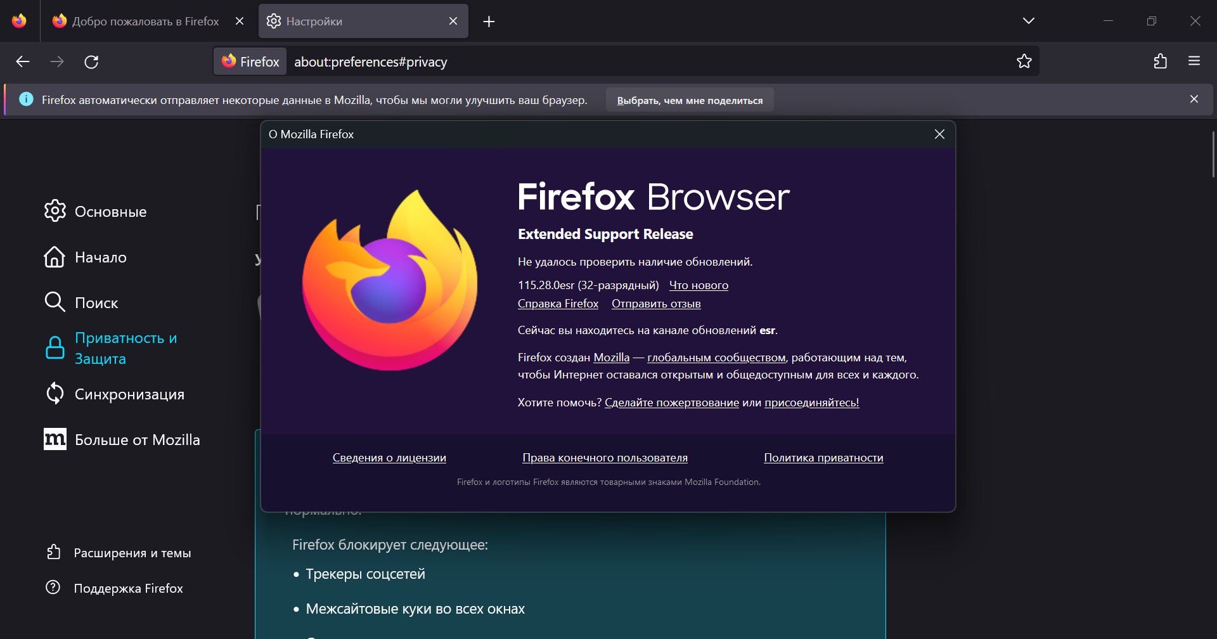
Task: Click the home icon in settings sidebar
Action: point(55,257)
